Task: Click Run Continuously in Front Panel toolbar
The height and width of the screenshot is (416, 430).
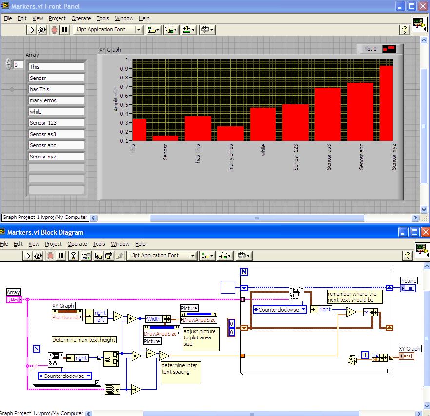Action: (x=42, y=30)
